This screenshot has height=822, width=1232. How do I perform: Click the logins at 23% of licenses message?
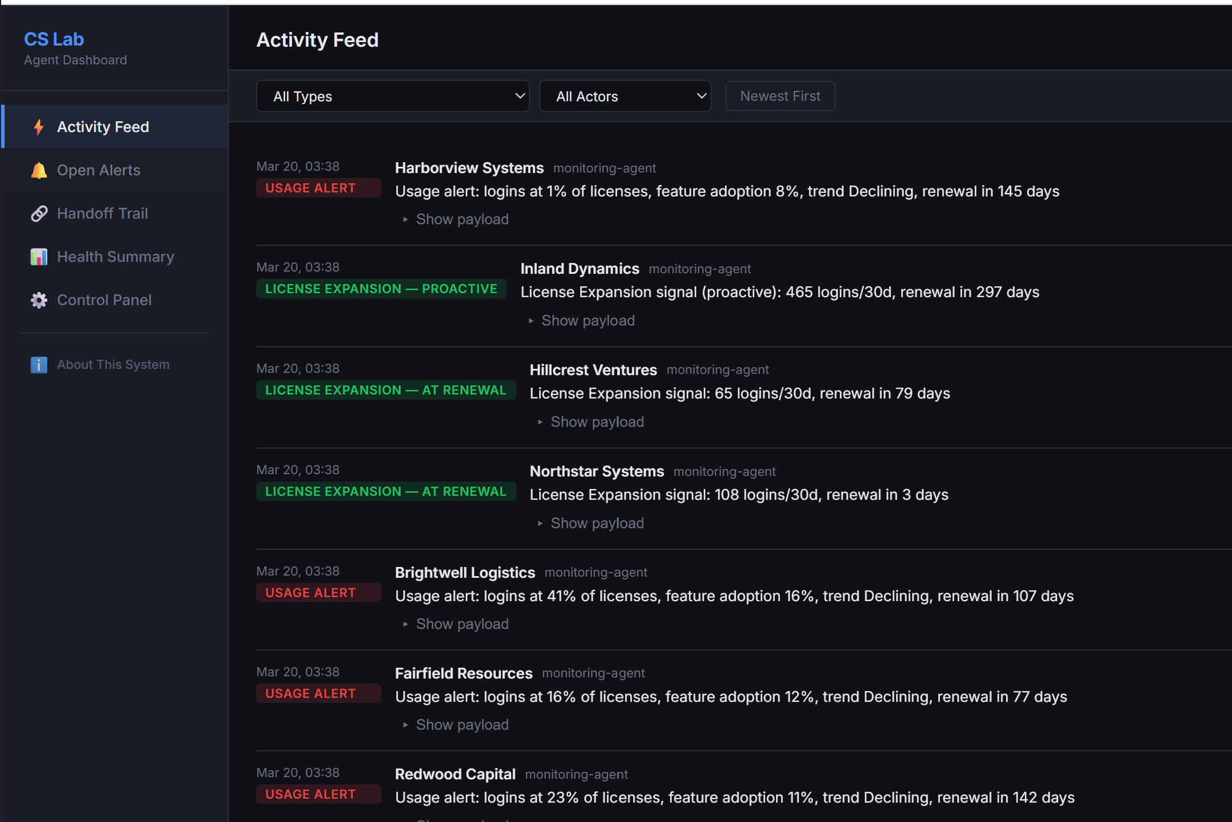tap(735, 798)
